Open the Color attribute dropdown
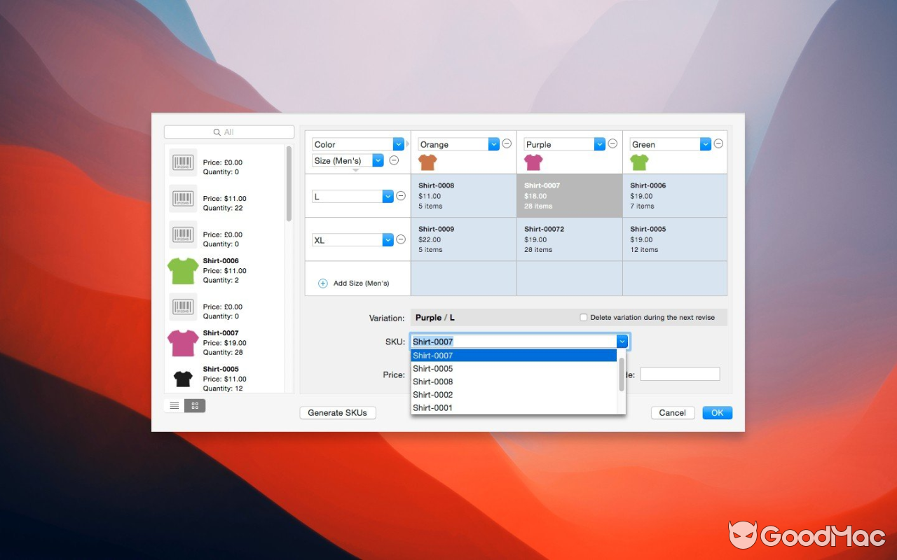897x560 pixels. tap(398, 143)
